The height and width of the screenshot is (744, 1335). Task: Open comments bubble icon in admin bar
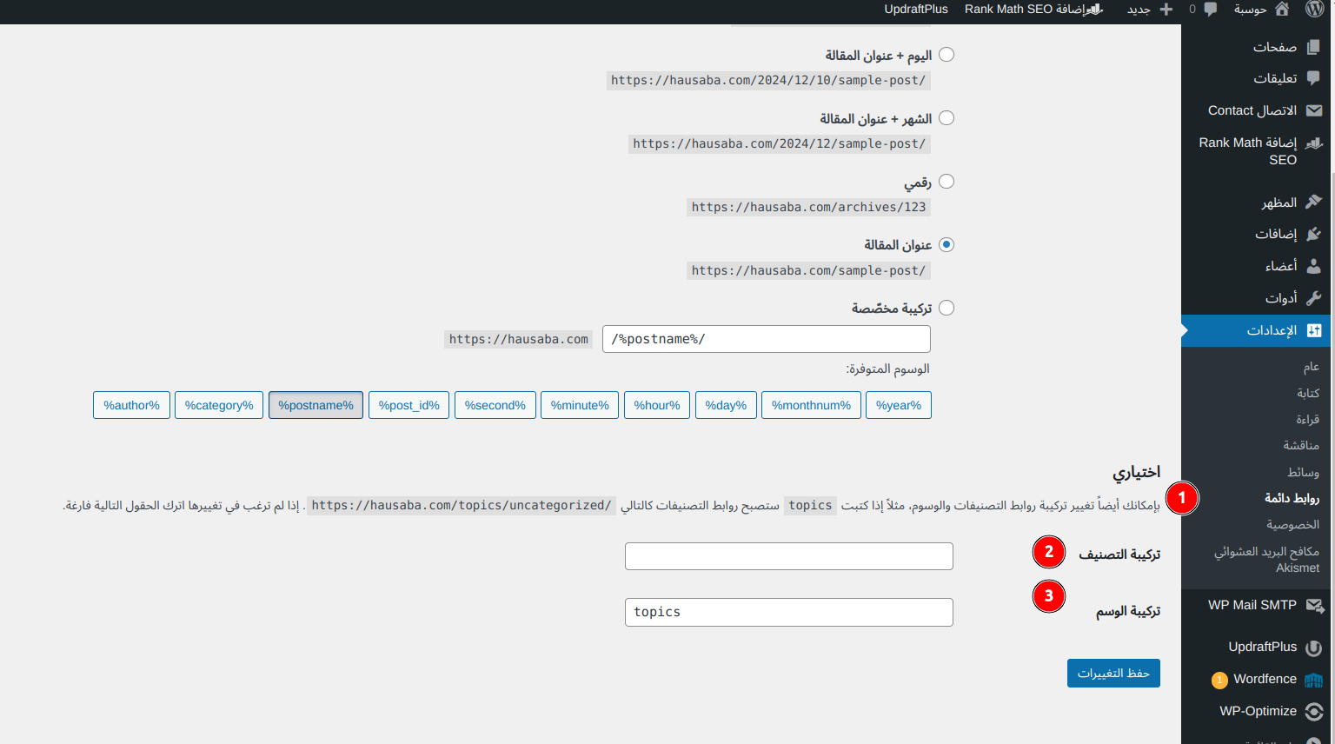(x=1210, y=10)
